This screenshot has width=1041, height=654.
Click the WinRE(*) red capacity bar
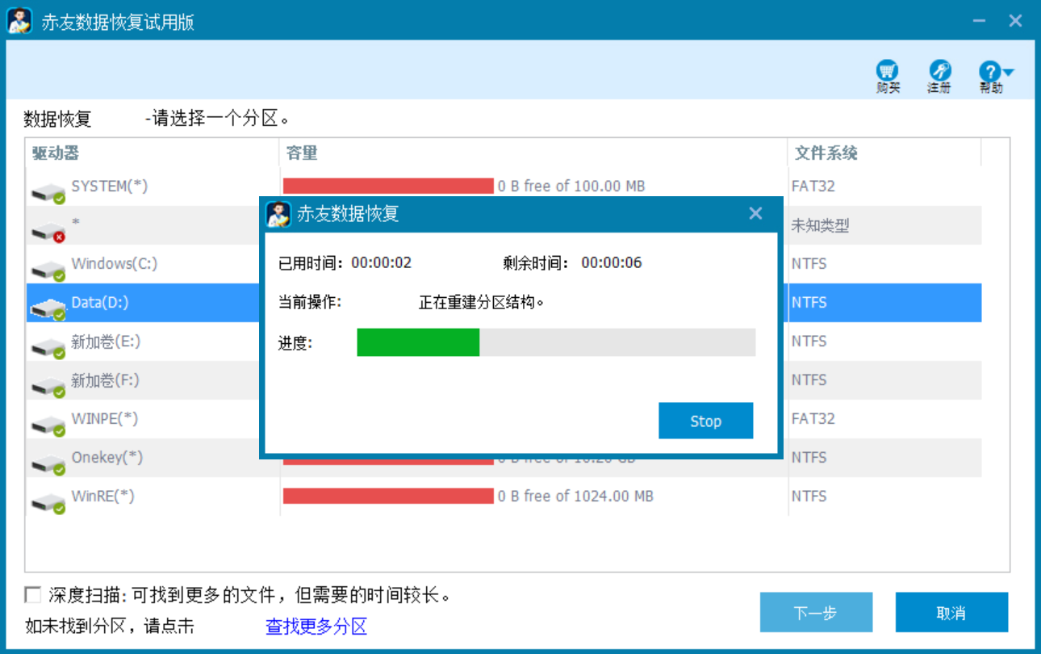tap(388, 496)
